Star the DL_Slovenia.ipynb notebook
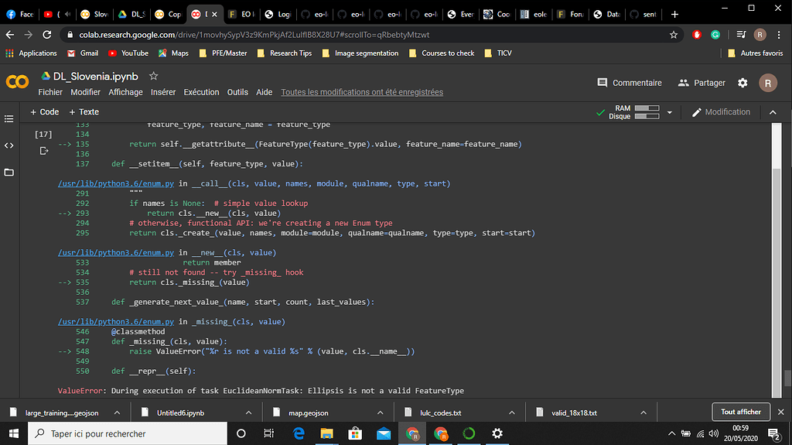The width and height of the screenshot is (792, 445). [154, 77]
